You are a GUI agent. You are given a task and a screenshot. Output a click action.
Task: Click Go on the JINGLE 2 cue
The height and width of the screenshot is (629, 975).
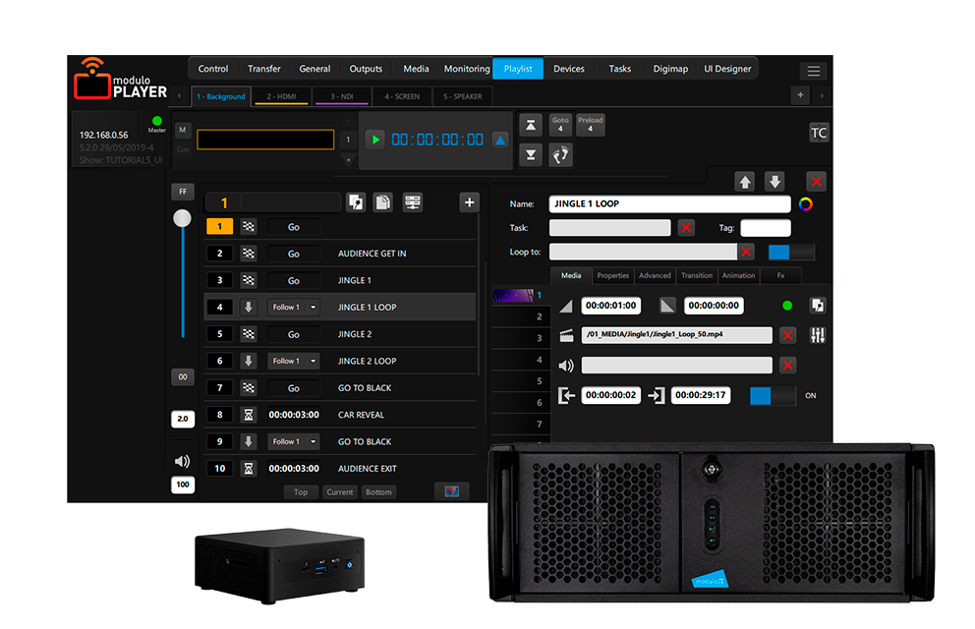(294, 334)
